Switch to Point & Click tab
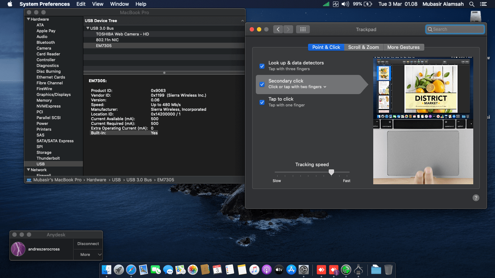This screenshot has height=278, width=495. click(326, 47)
